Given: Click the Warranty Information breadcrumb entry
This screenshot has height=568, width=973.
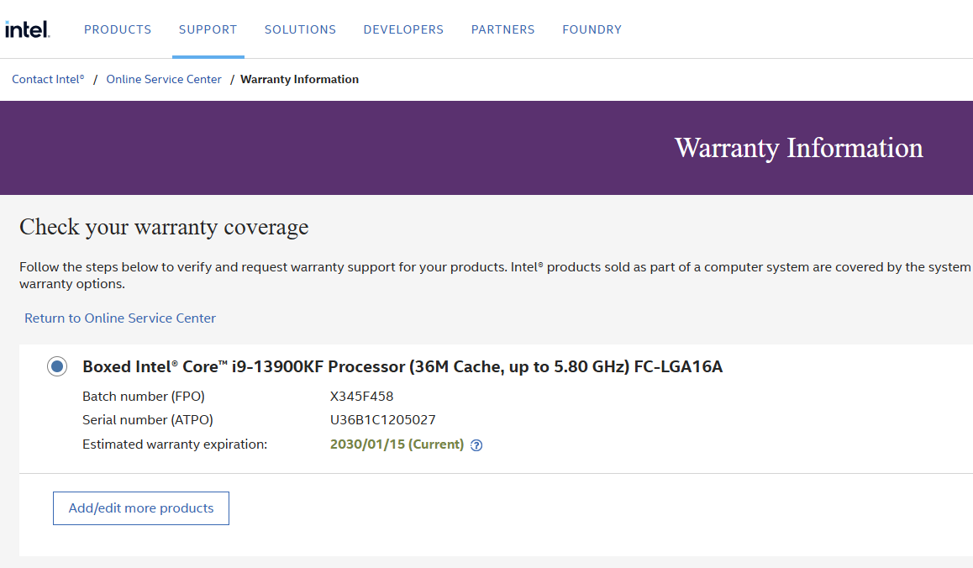Looking at the screenshot, I should 299,79.
